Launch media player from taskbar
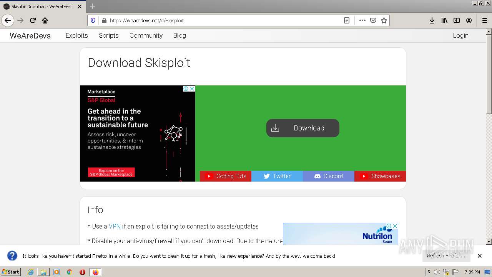Viewport: 492px width, 277px height. point(57,272)
